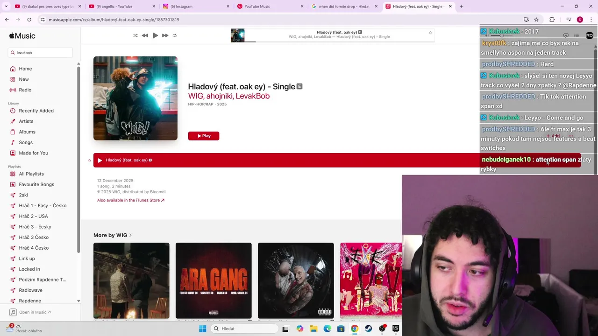
Task: Open the ARA GANG album thumbnail
Action: 214,280
